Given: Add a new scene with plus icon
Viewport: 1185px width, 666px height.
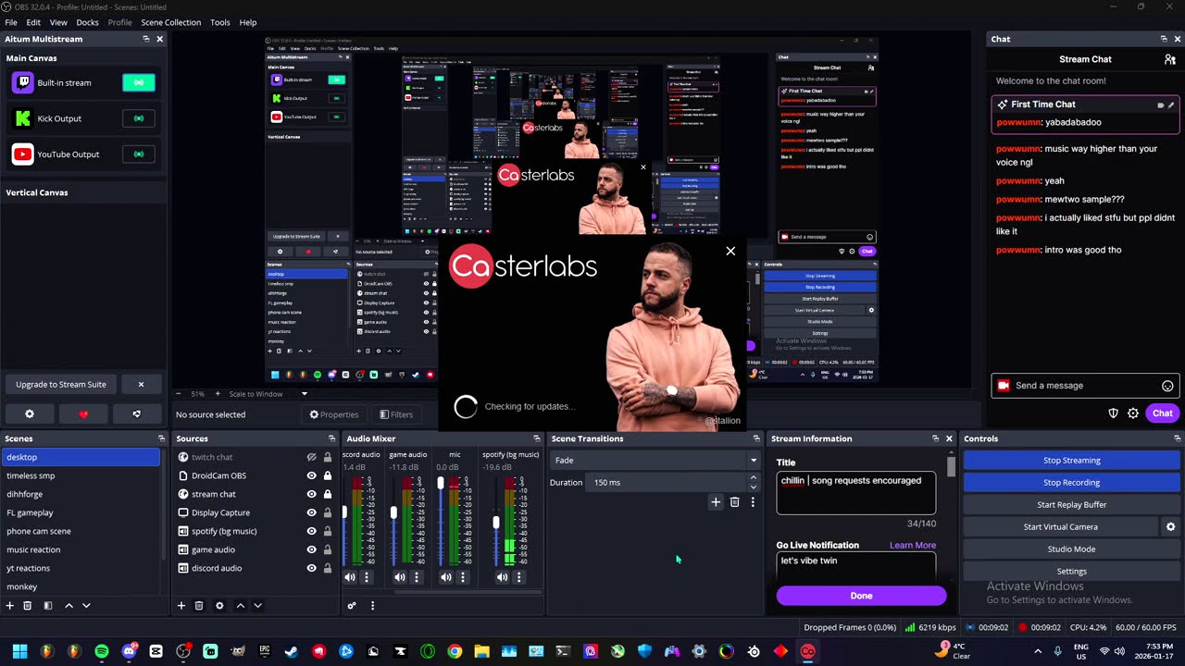Looking at the screenshot, I should (10, 606).
